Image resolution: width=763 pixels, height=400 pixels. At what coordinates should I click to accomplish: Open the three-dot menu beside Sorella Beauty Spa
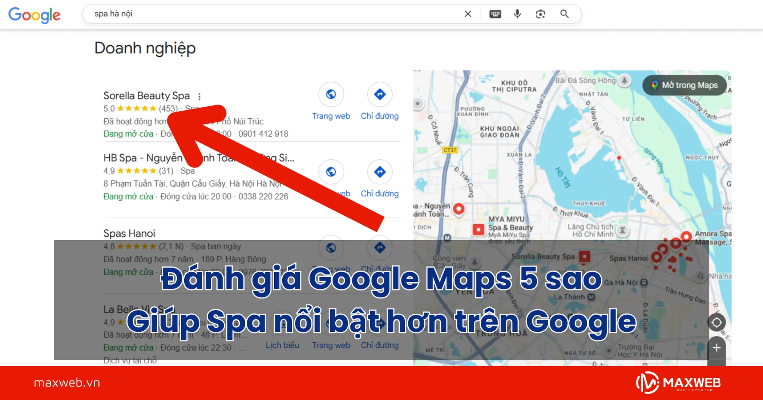pyautogui.click(x=199, y=97)
